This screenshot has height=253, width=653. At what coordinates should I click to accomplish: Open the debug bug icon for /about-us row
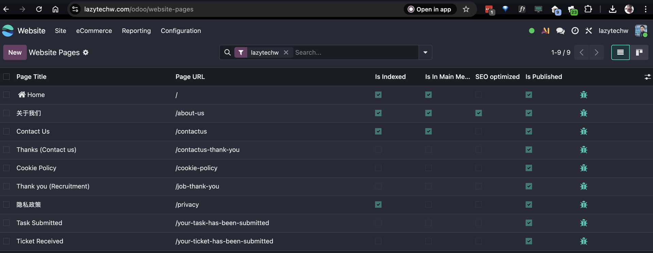point(584,113)
